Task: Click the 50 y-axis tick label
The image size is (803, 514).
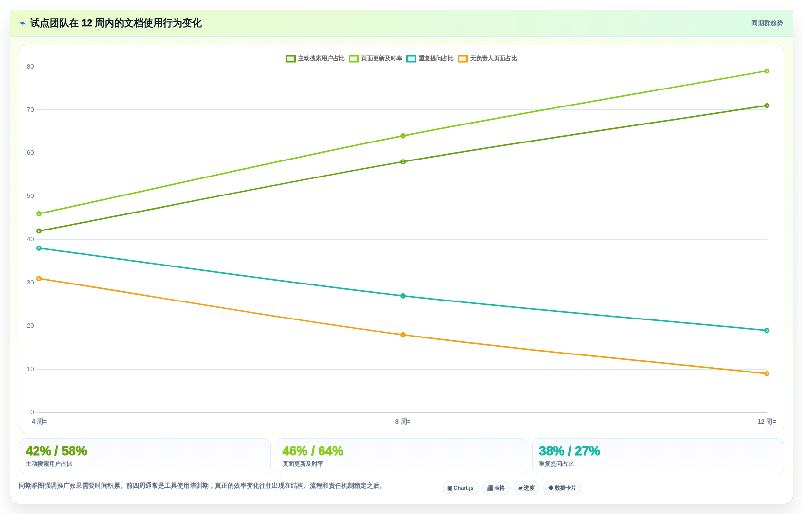Action: click(x=30, y=196)
